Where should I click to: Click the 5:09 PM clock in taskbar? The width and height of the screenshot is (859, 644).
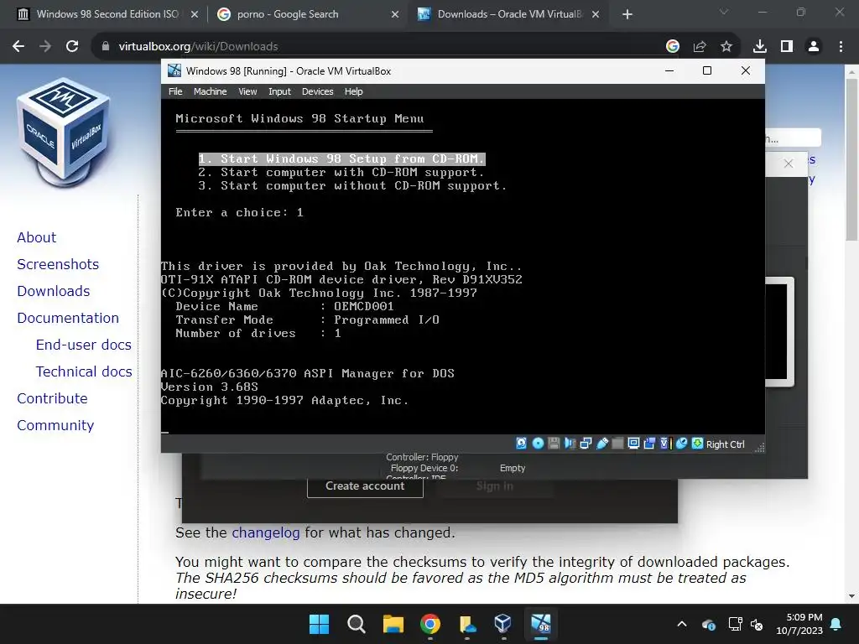804,617
